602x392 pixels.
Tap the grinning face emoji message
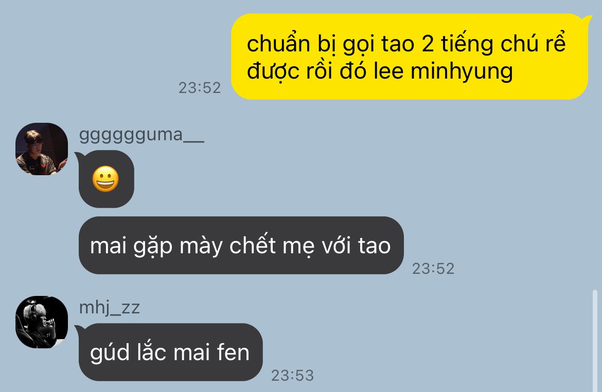pos(106,179)
